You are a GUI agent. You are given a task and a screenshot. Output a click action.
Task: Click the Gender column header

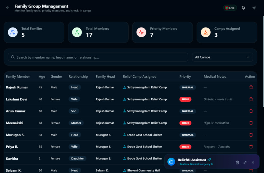[x=56, y=76]
